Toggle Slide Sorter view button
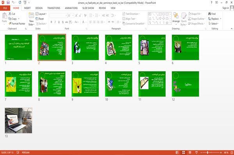Screen dimensions: 234x155 184,152
